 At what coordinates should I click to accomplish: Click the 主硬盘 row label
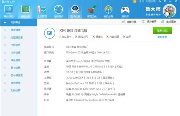click(x=48, y=78)
